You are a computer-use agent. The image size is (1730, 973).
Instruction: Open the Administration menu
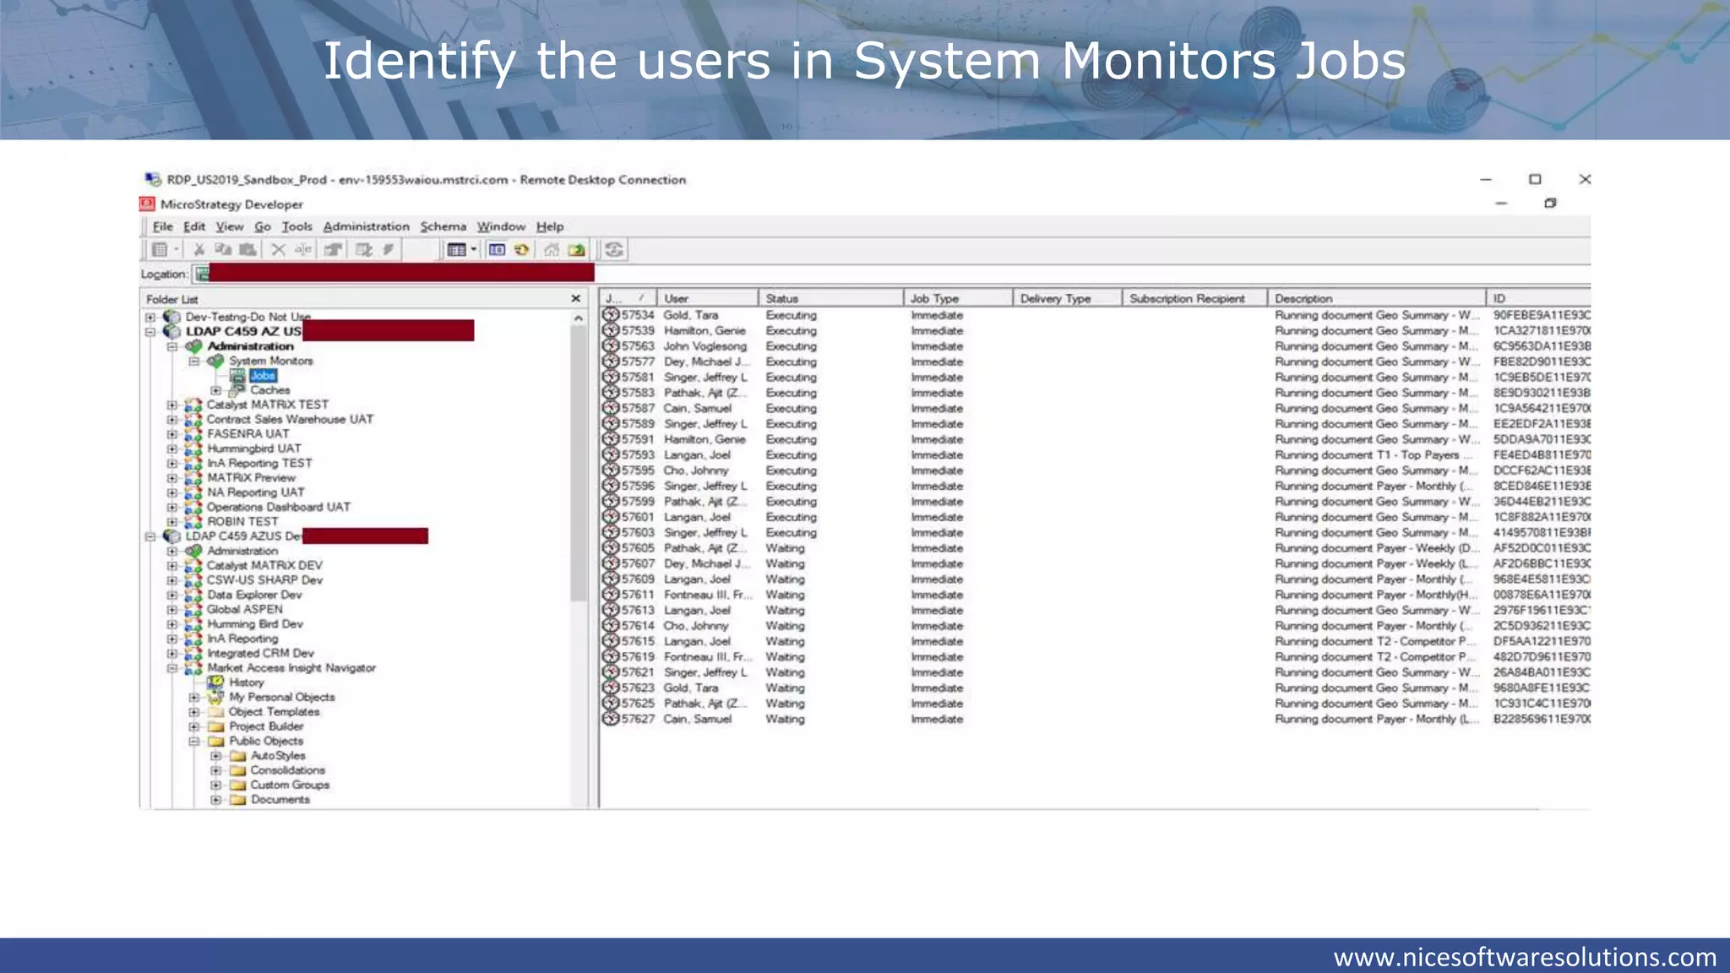[366, 226]
